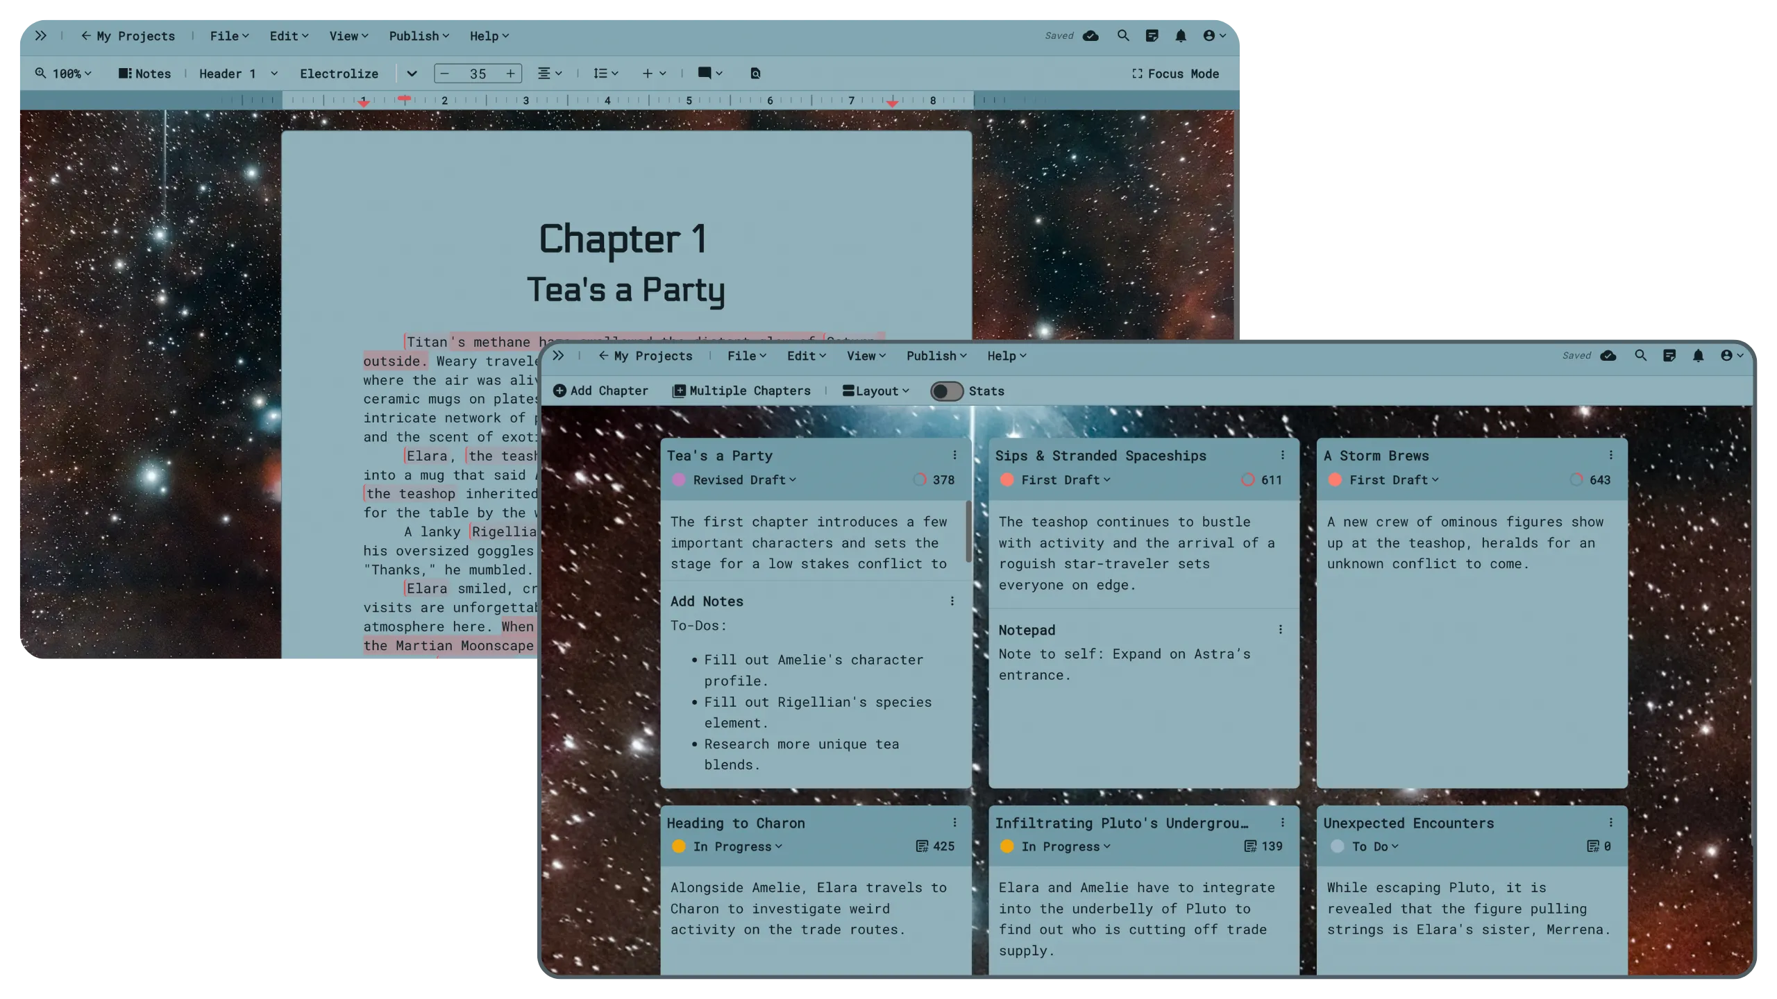Image resolution: width=1777 pixels, height=999 pixels.
Task: Open options for Infiltrating Pluto's Underground card
Action: [1283, 822]
